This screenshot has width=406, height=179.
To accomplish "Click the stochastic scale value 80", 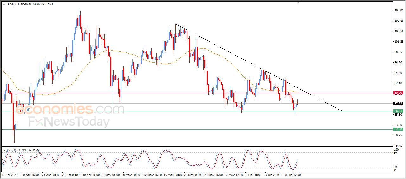I will [x=395, y=153].
